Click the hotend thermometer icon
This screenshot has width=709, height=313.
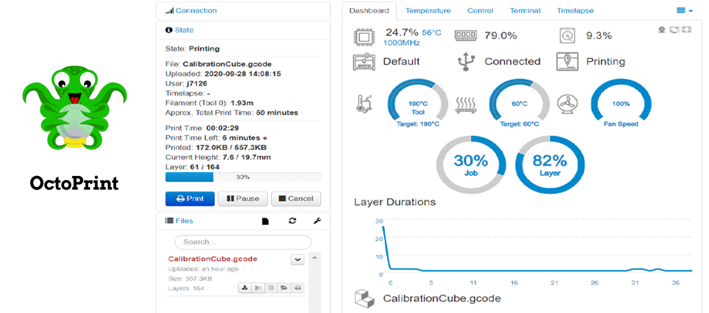coord(364,103)
